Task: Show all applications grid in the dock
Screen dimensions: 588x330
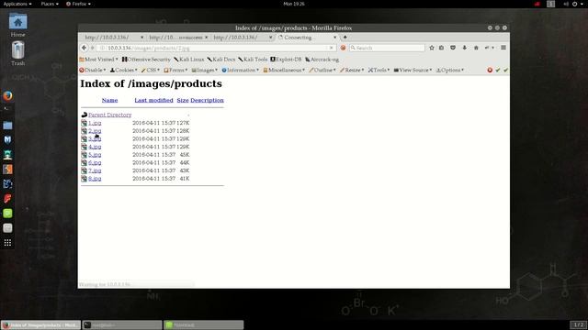Action: coord(7,243)
